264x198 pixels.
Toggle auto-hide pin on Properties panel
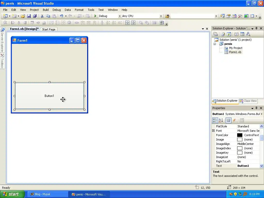click(x=257, y=108)
